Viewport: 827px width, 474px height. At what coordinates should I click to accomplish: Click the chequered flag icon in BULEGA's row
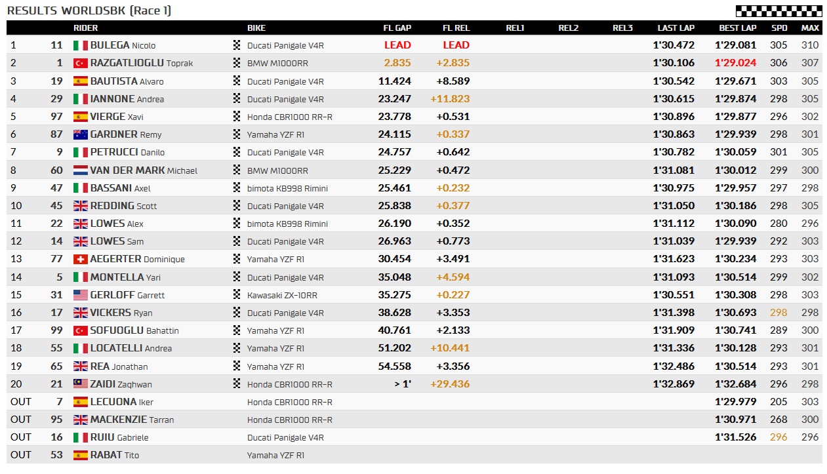click(x=237, y=45)
